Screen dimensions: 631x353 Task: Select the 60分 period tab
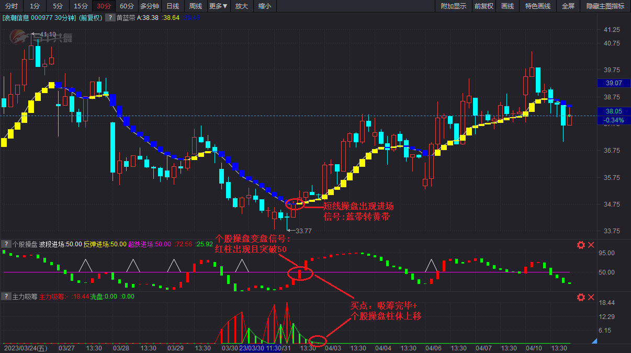pyautogui.click(x=126, y=6)
